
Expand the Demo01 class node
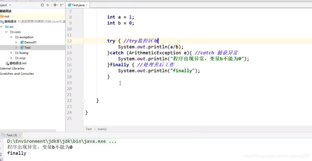[16, 42]
